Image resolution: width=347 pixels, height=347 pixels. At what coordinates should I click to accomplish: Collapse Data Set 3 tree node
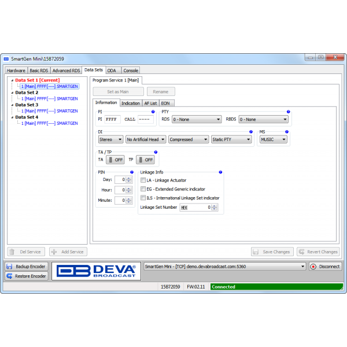point(12,105)
